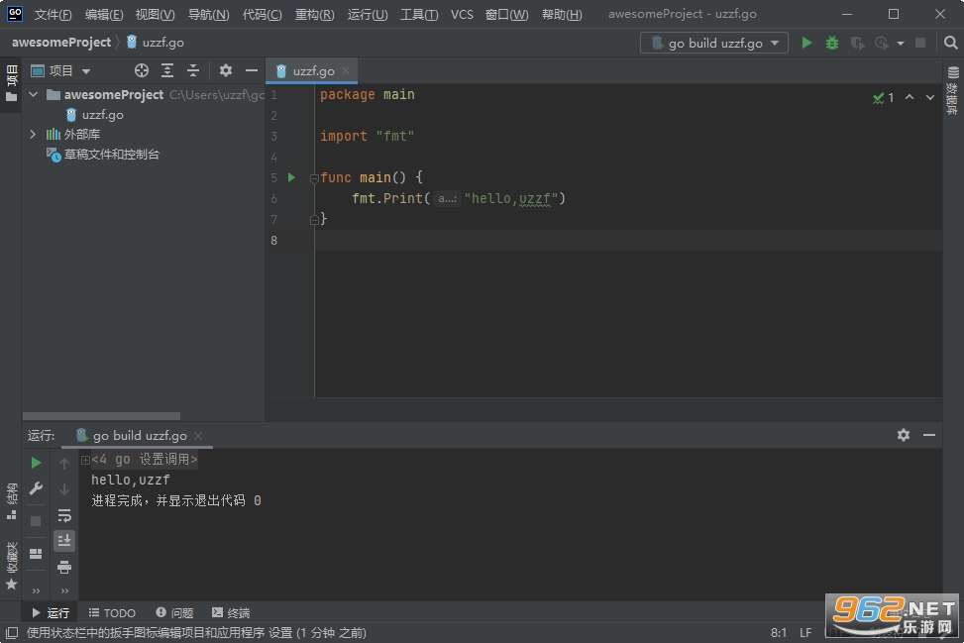
Task: Expand the folded go setup call line
Action: (x=85, y=460)
